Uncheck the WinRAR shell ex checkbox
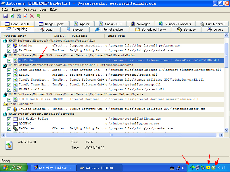230x172 pixels. pos(9,90)
